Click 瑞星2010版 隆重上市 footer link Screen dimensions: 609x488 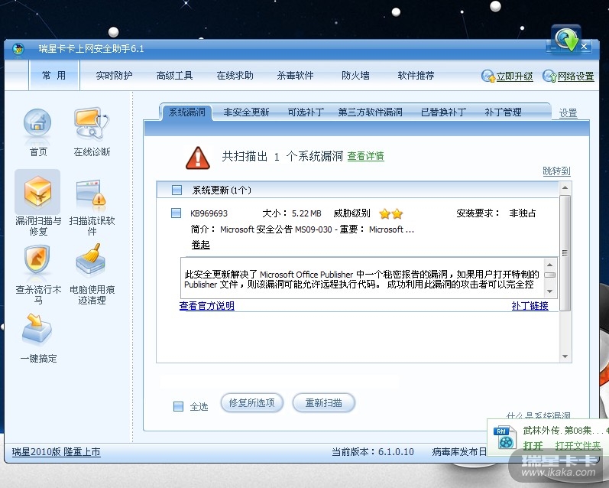(56, 452)
